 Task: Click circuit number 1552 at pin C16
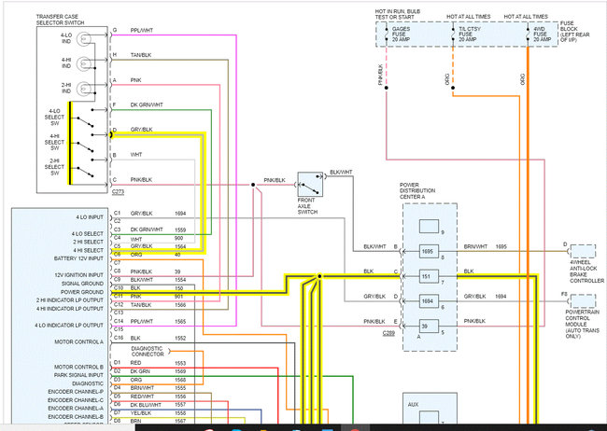coord(180,338)
